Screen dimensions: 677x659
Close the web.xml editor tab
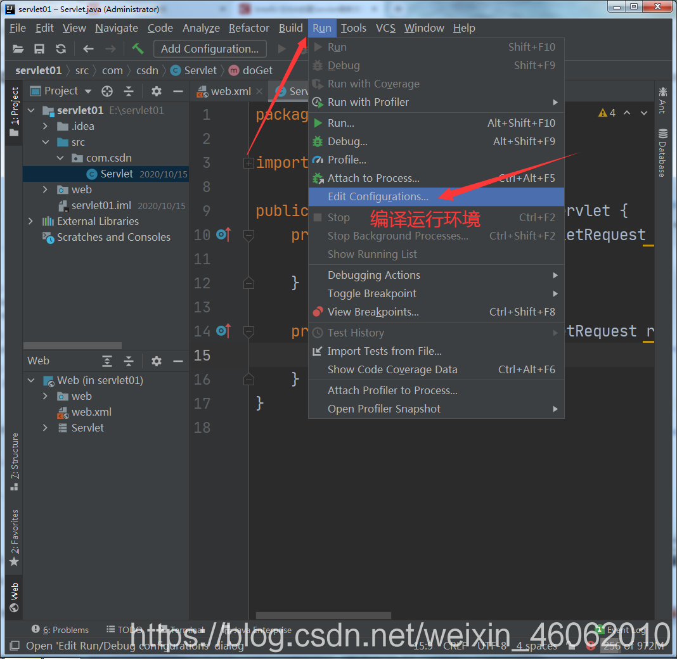pos(259,91)
